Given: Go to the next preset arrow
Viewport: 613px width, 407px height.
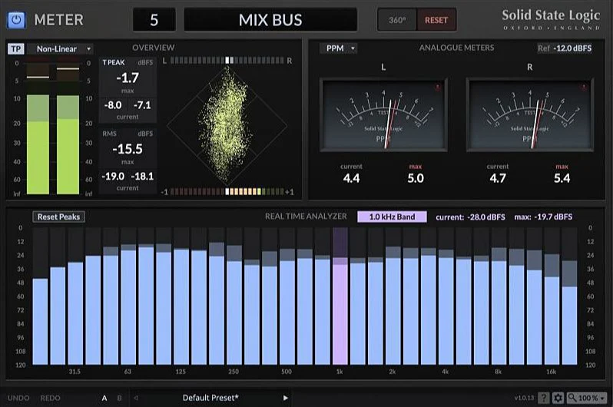Looking at the screenshot, I should [286, 398].
